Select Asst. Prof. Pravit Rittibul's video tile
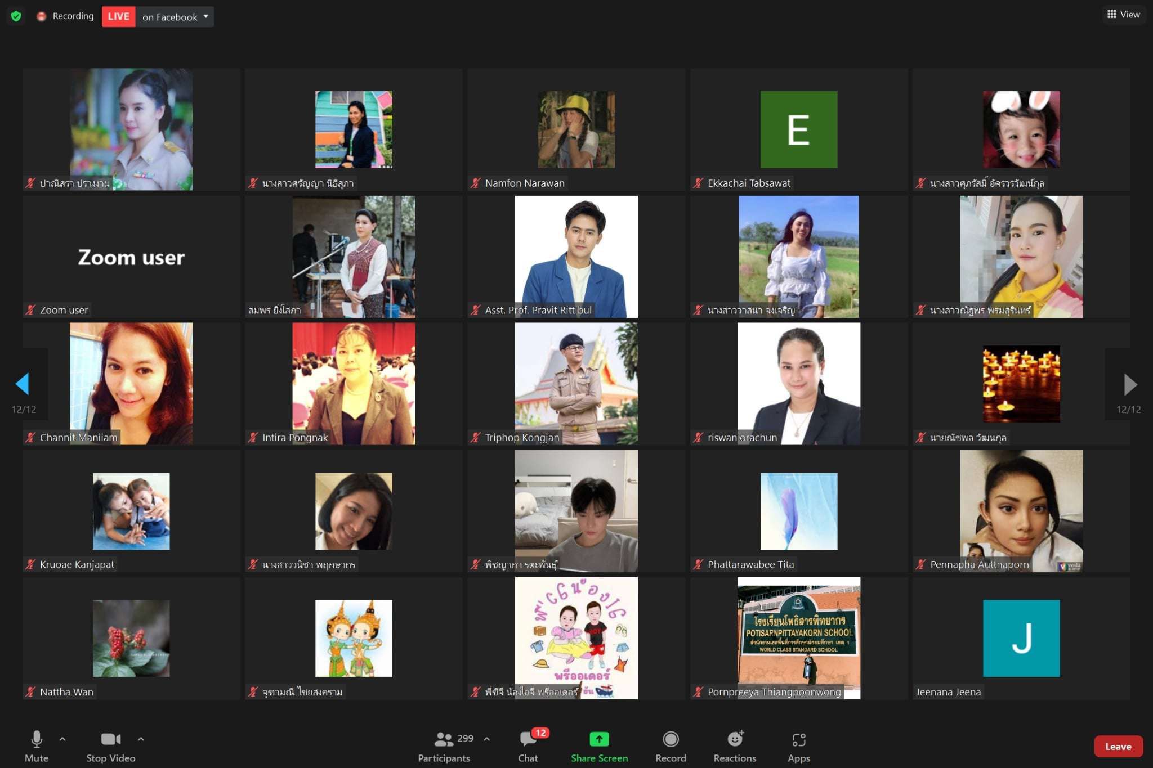The height and width of the screenshot is (768, 1153). [576, 257]
